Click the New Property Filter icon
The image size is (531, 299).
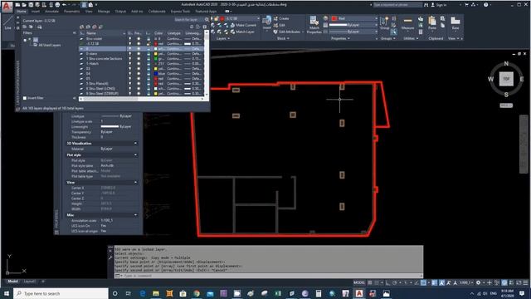coord(25,27)
